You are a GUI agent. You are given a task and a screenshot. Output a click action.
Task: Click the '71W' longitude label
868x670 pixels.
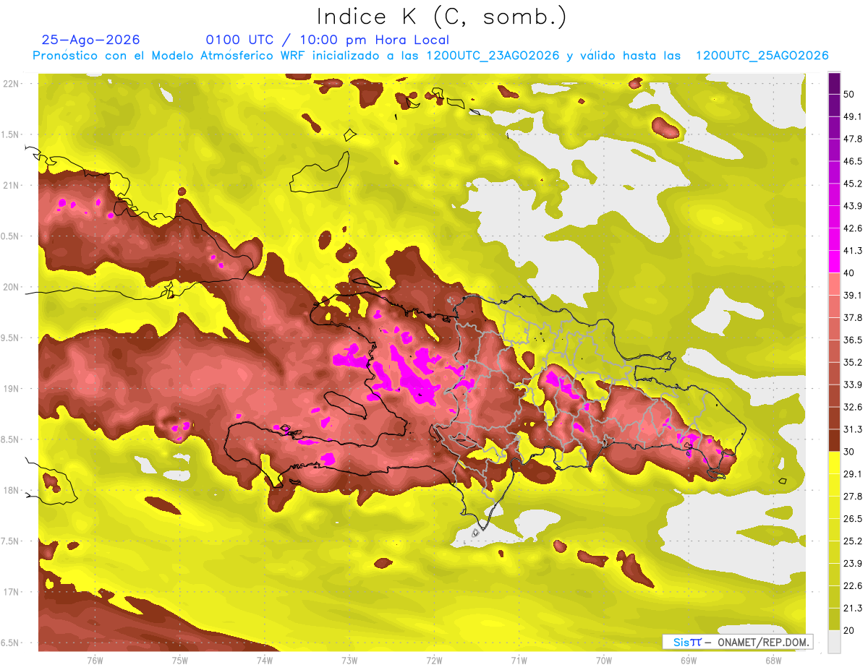tap(519, 661)
